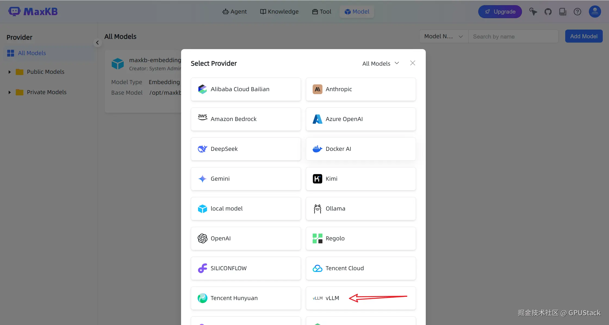Select the DeepSeek provider
Image resolution: width=609 pixels, height=325 pixels.
click(x=246, y=149)
